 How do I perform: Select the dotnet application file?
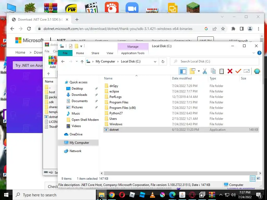pyautogui.click(x=181, y=130)
